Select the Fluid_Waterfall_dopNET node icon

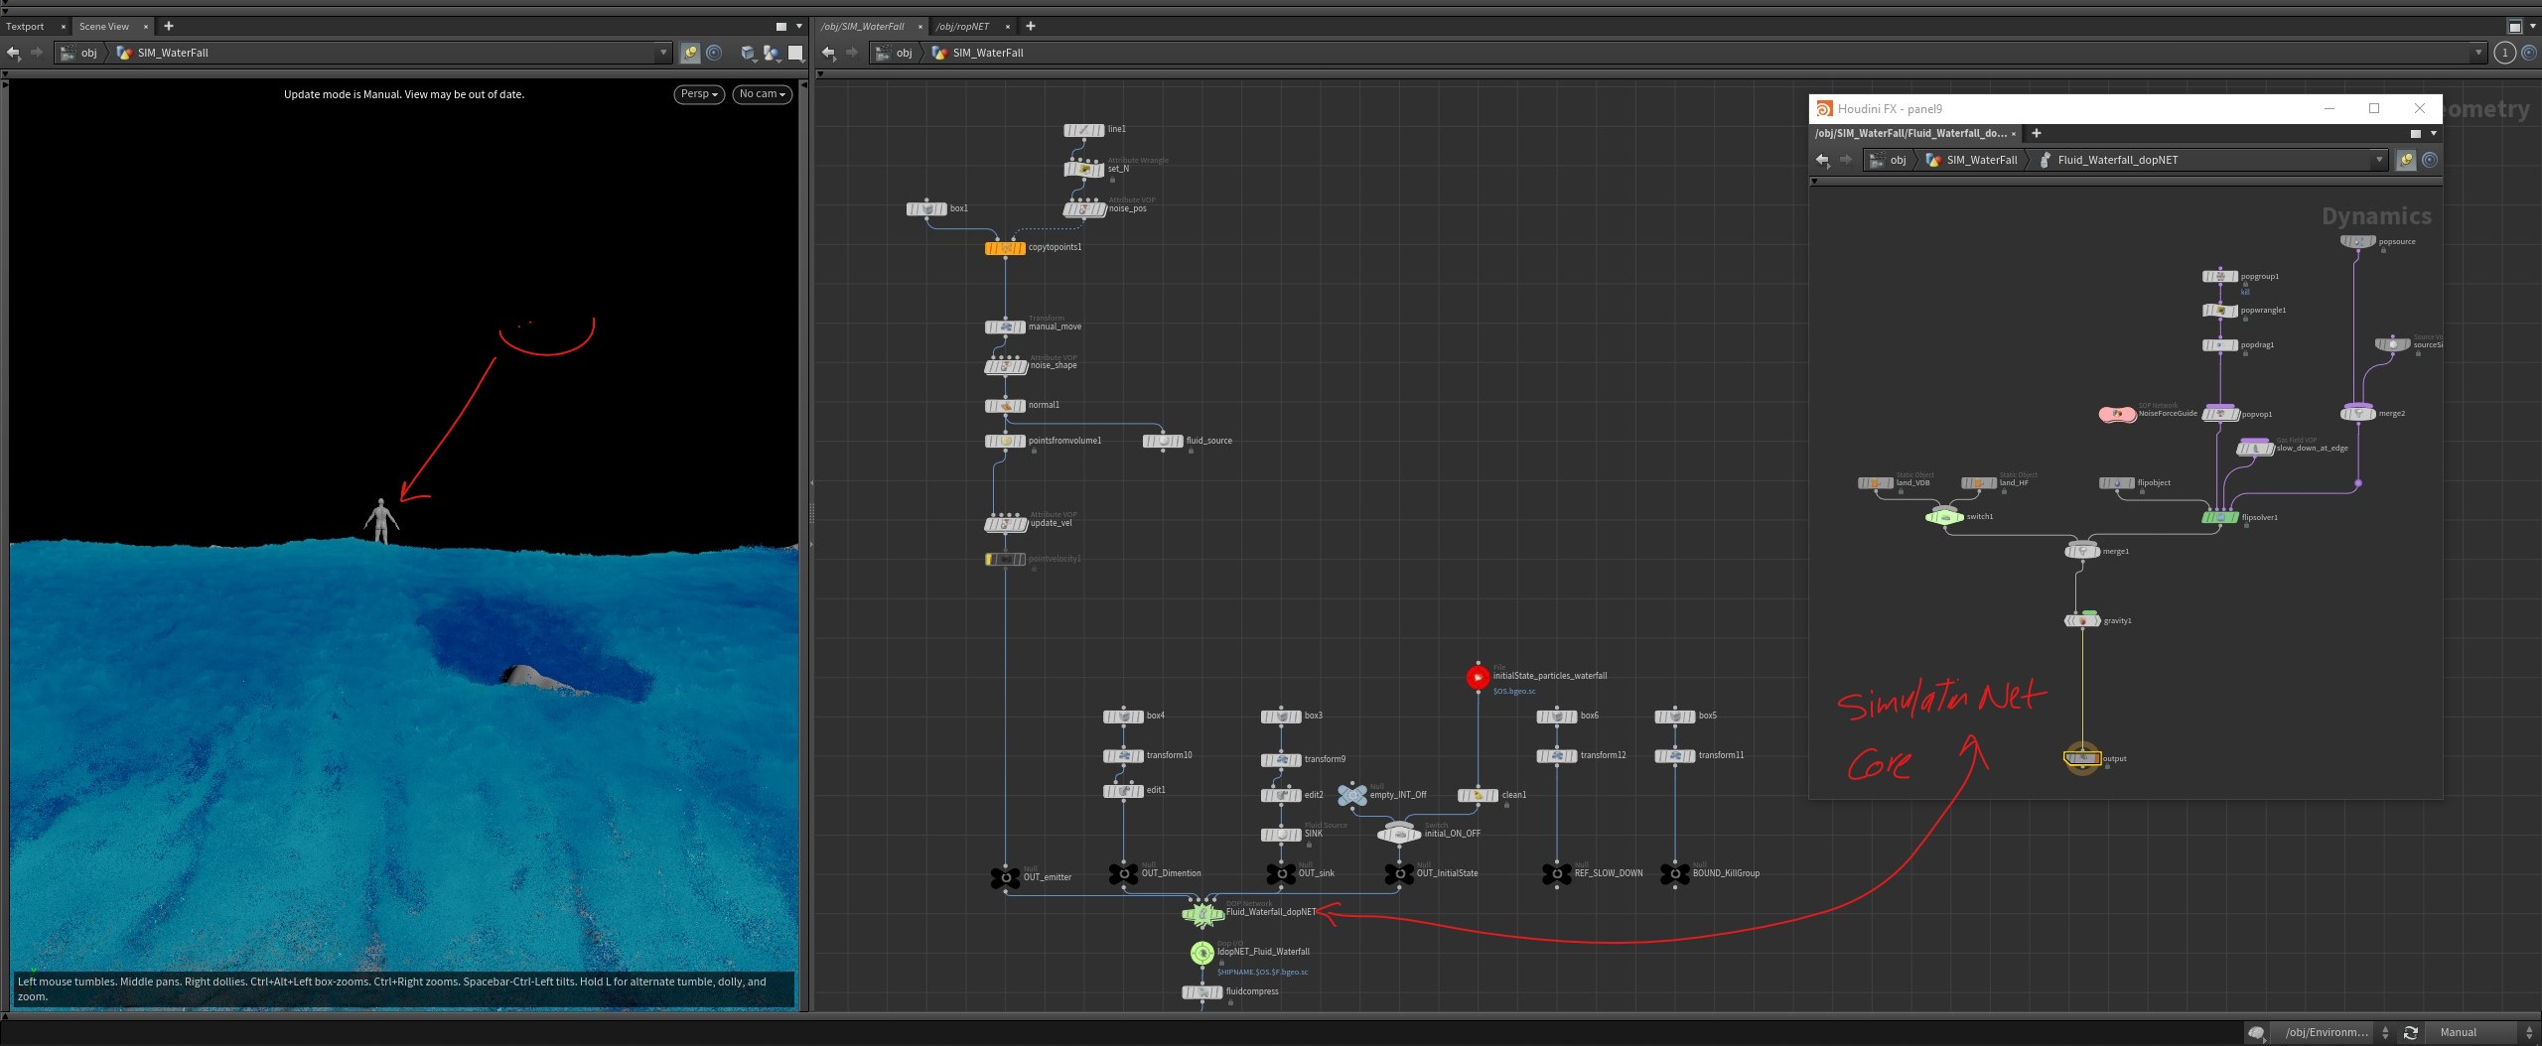tap(1202, 912)
